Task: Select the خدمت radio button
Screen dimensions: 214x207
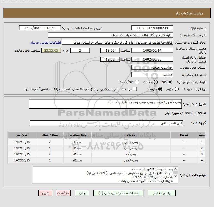Action: pos(156,82)
